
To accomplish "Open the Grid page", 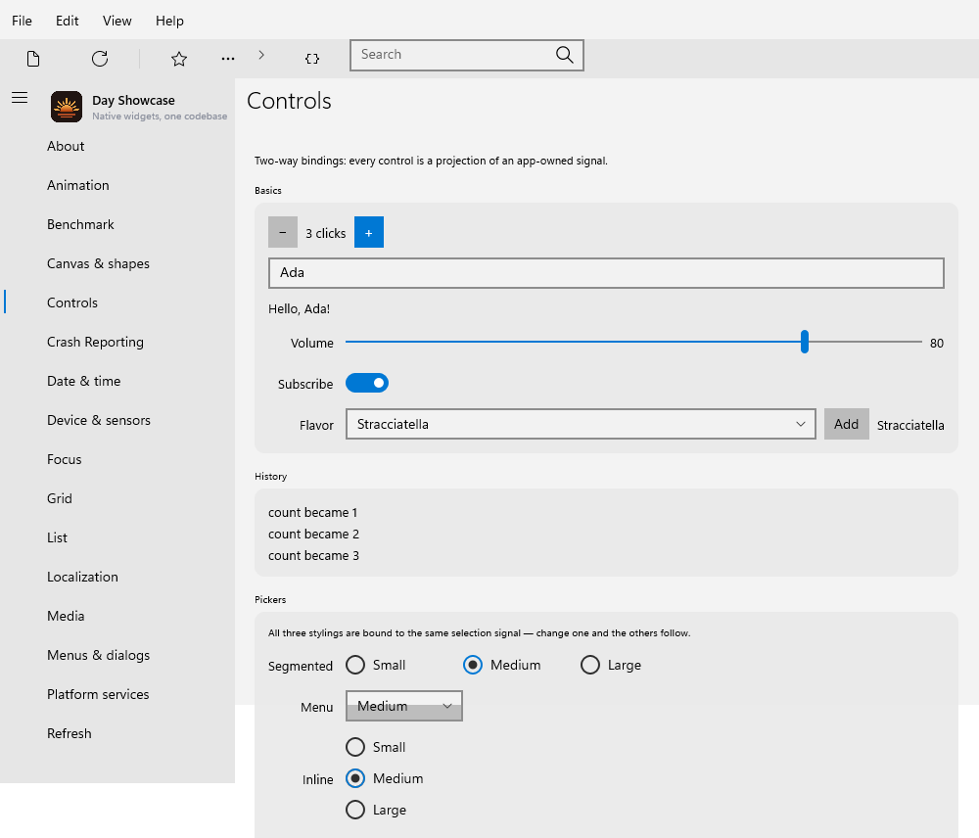I will pyautogui.click(x=117, y=498).
